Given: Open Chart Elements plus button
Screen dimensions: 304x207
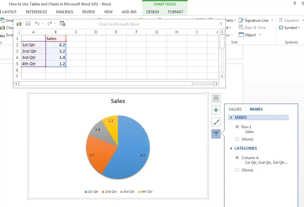Looking at the screenshot, I should pyautogui.click(x=216, y=110).
